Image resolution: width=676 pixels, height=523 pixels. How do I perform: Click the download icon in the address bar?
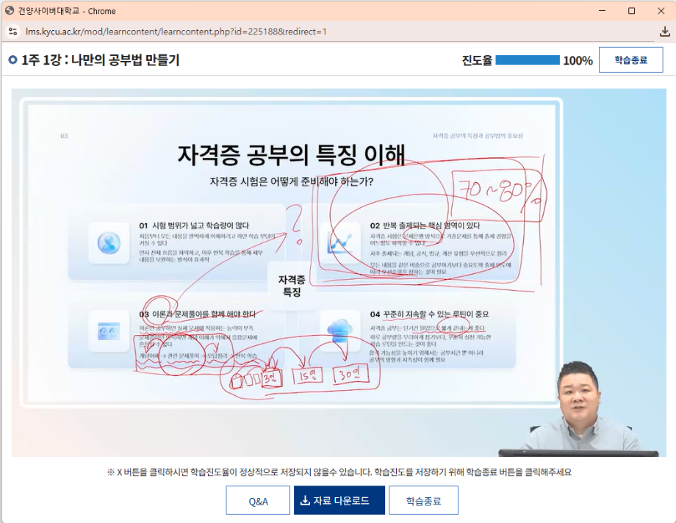[x=664, y=32]
